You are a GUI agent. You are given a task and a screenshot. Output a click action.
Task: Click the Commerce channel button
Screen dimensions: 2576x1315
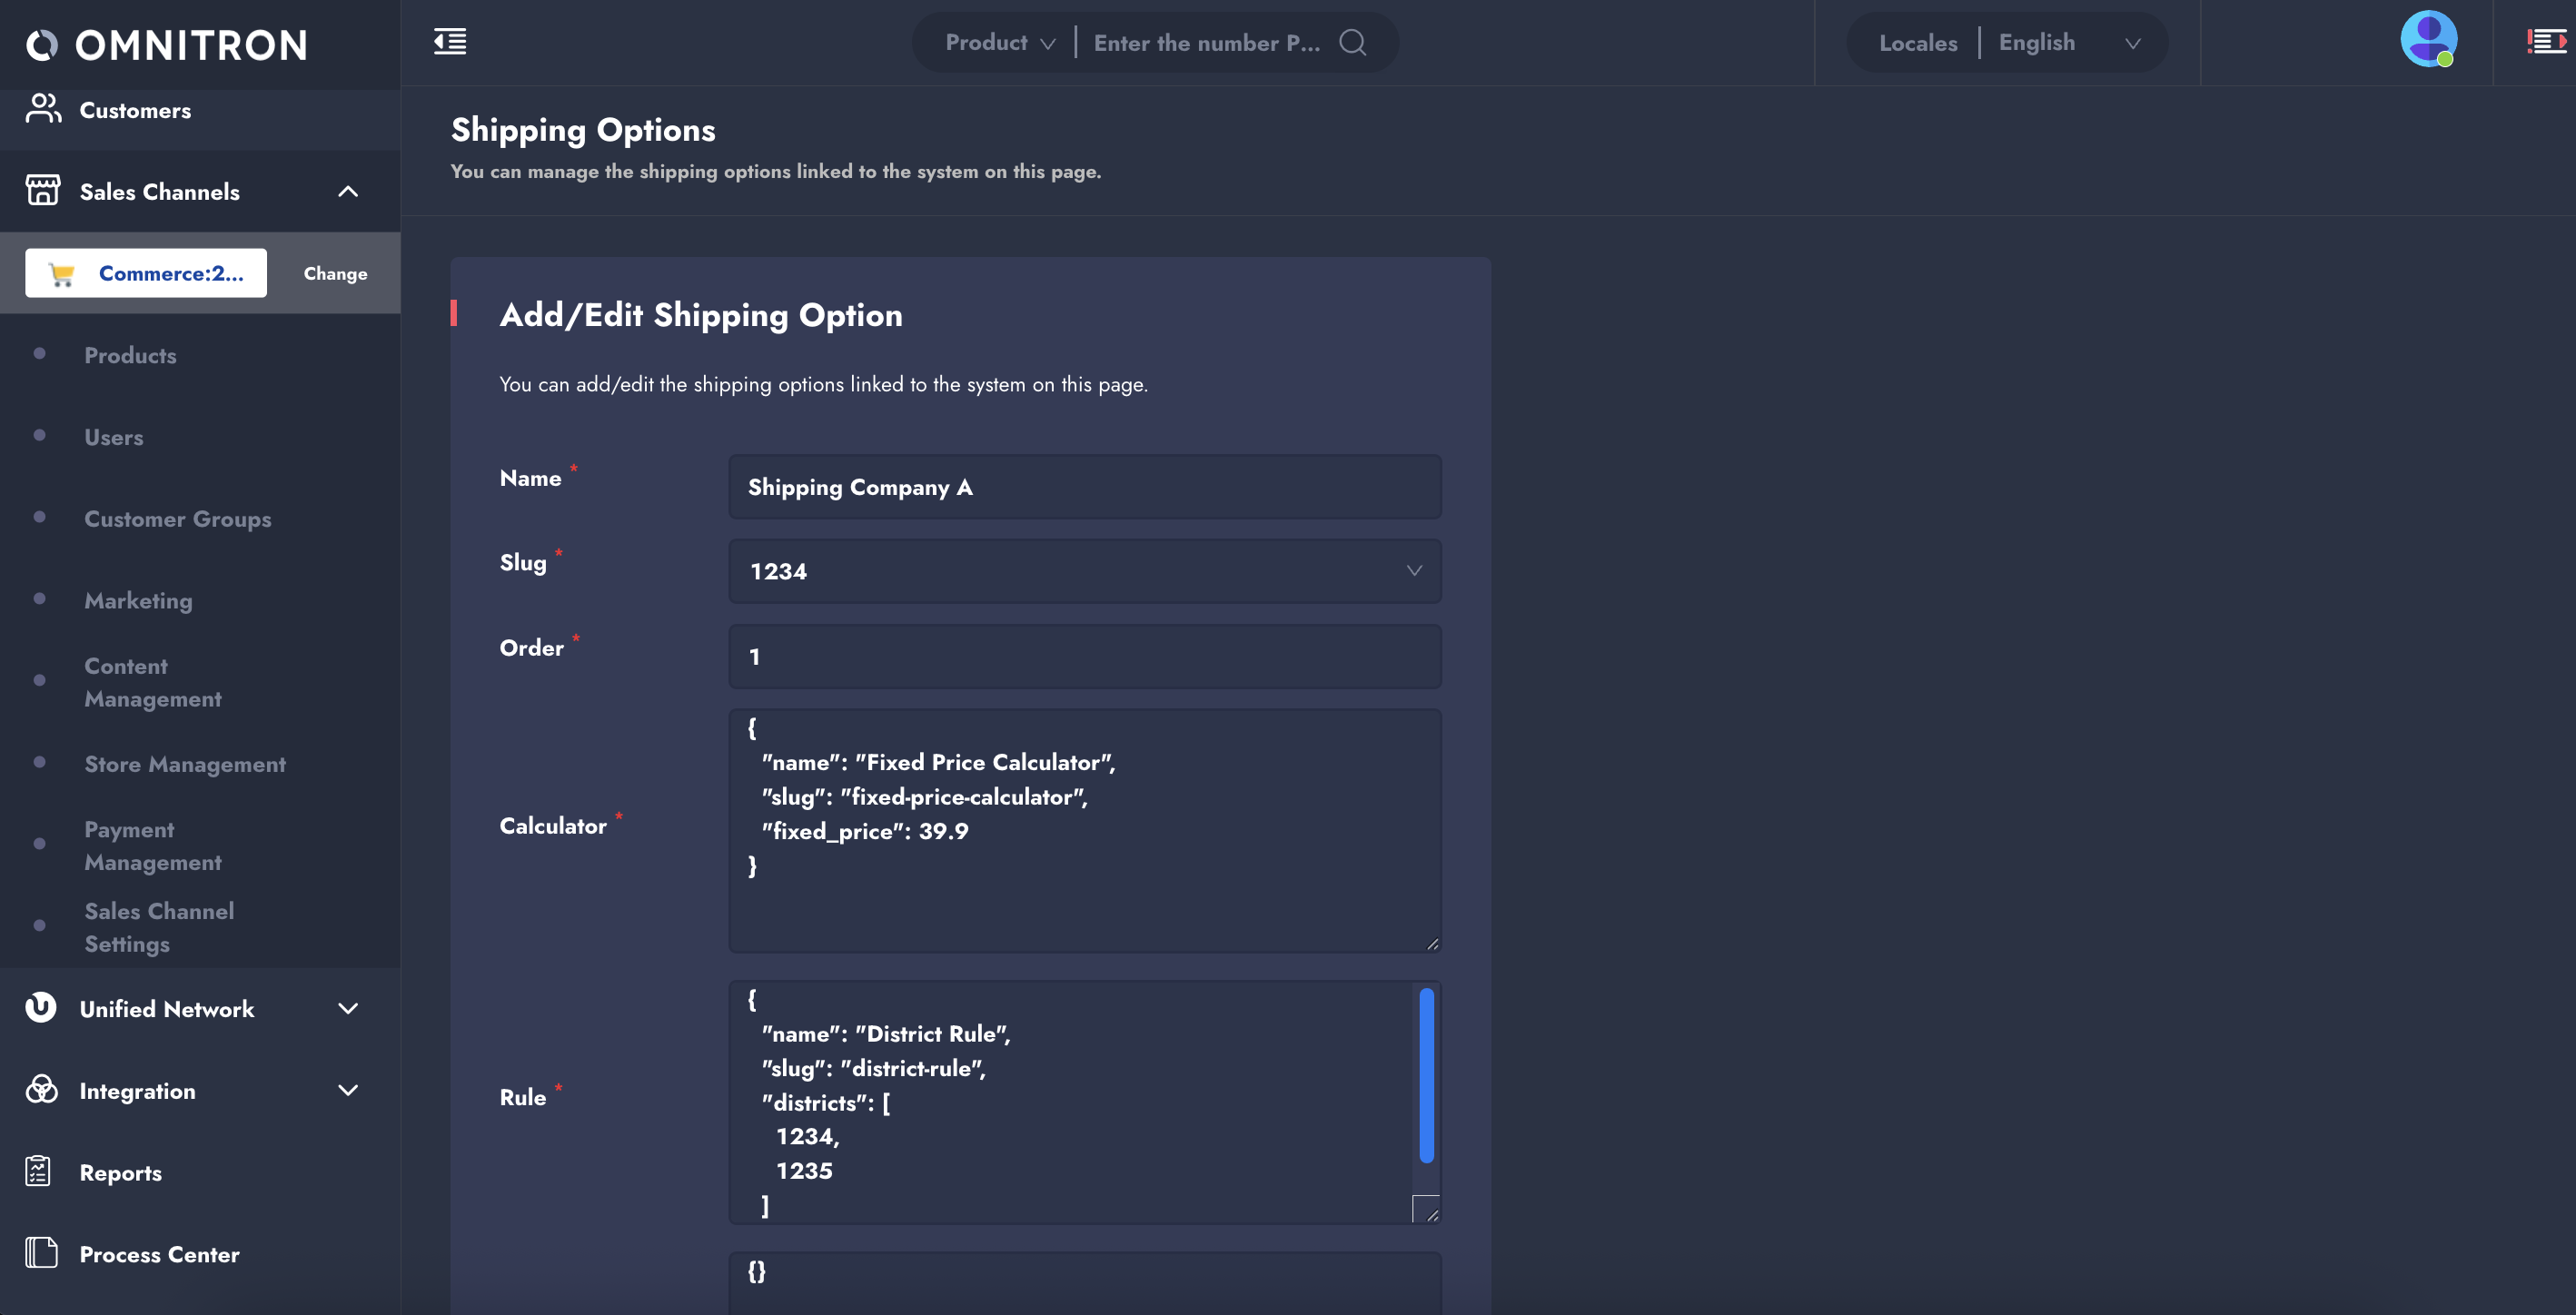[x=146, y=273]
